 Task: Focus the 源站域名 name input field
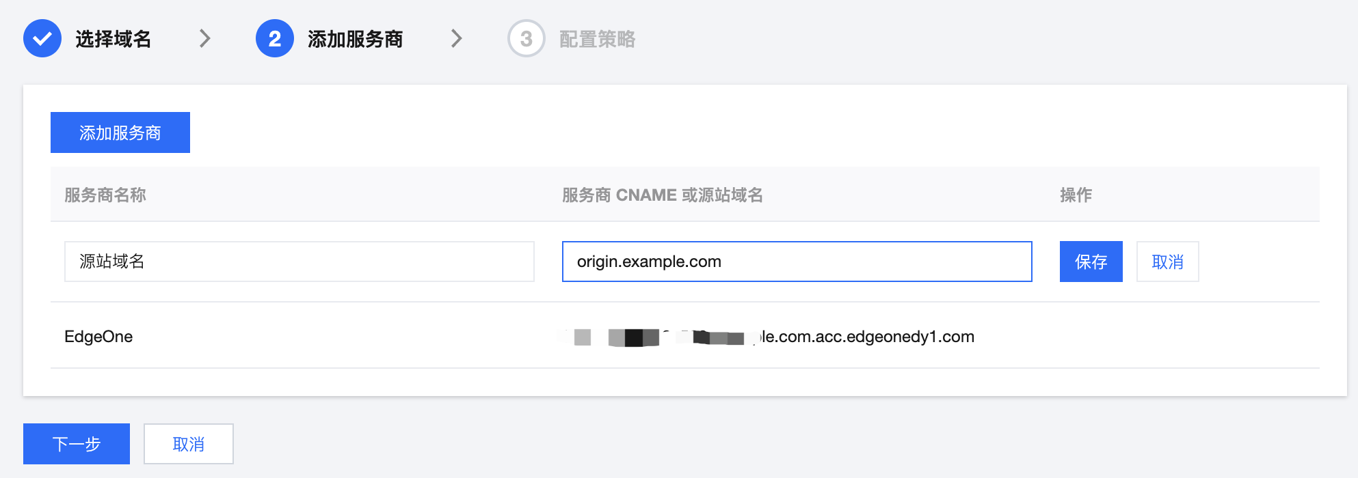click(299, 262)
